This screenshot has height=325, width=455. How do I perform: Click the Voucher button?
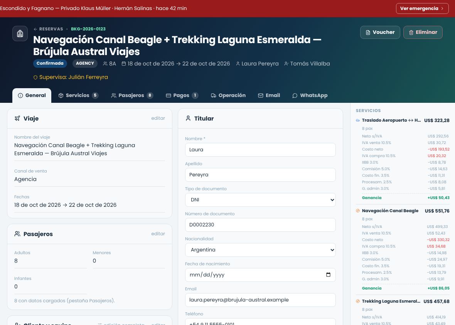click(380, 32)
